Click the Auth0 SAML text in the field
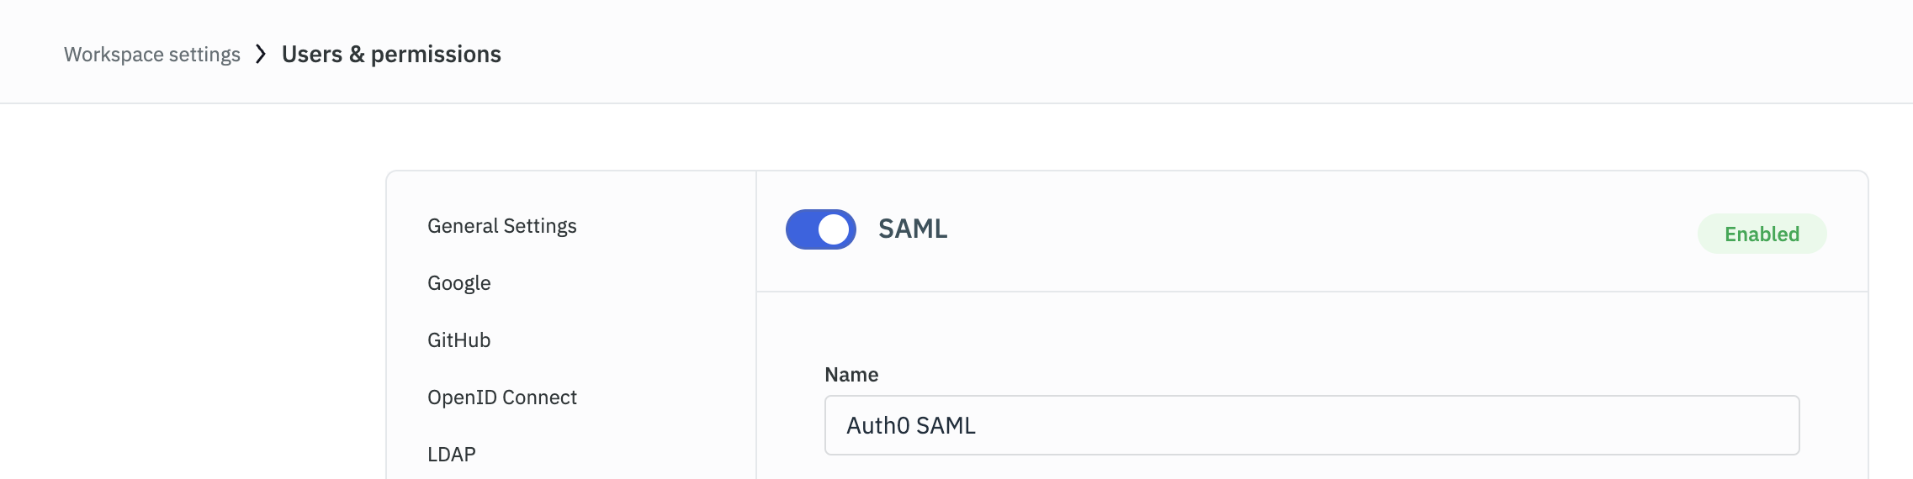The height and width of the screenshot is (479, 1913). 910,426
